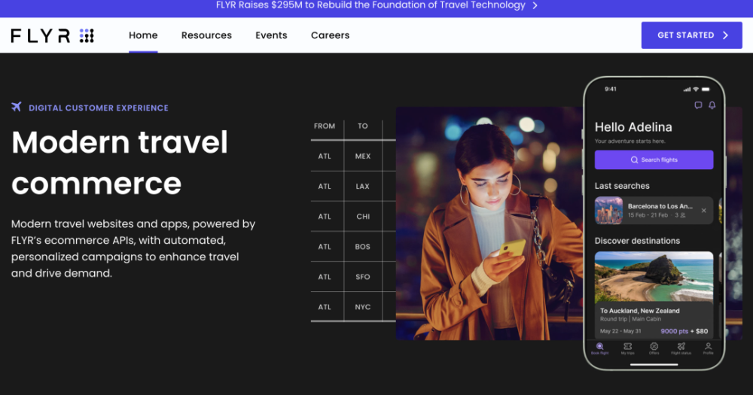The height and width of the screenshot is (395, 753).
Task: Click the FROM column header
Action: pyautogui.click(x=324, y=126)
